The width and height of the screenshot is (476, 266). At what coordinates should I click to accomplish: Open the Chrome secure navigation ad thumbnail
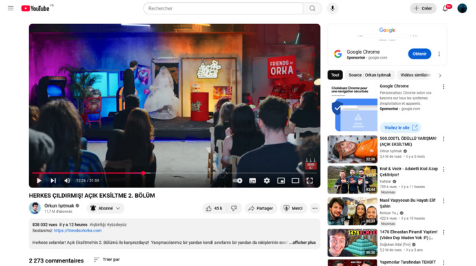[352, 108]
